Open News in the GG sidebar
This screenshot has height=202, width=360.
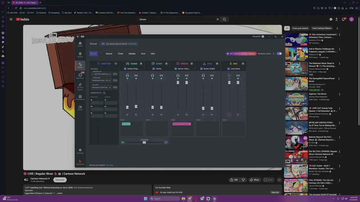[x=80, y=108]
